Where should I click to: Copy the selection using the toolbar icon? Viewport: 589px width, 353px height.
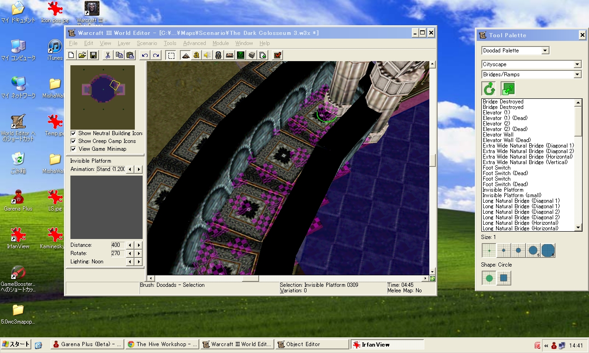tap(119, 55)
